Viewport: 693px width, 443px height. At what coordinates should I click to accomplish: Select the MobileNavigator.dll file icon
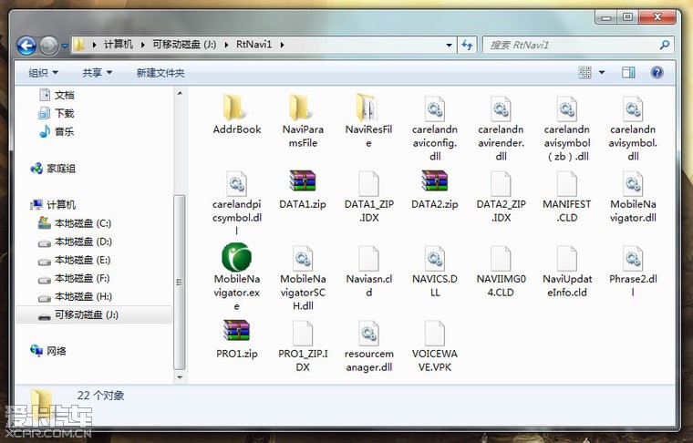[633, 183]
